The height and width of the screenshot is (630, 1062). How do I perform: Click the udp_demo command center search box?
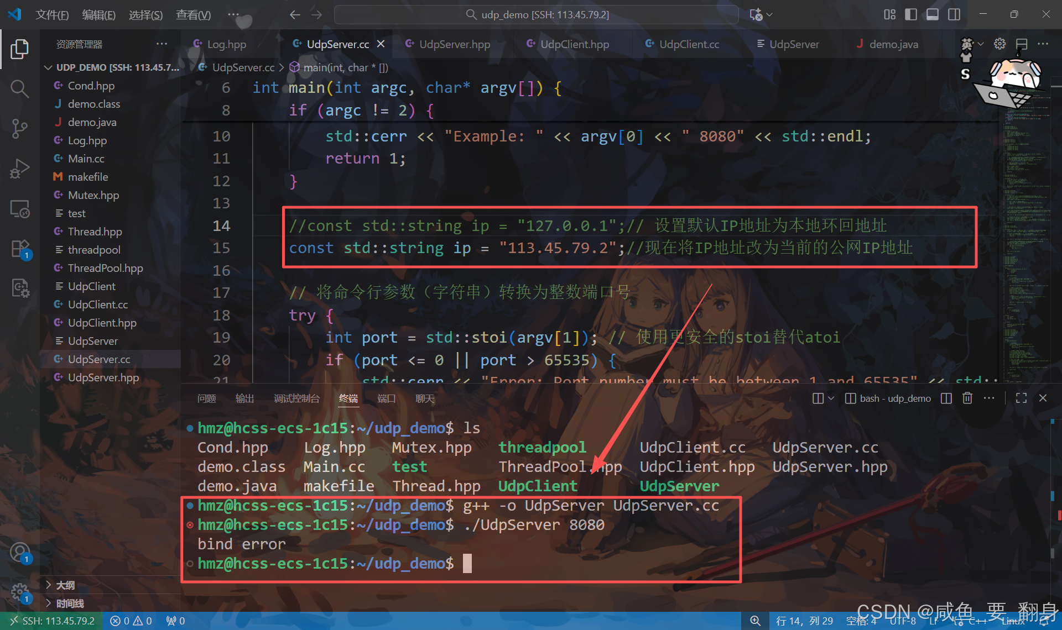point(537,15)
